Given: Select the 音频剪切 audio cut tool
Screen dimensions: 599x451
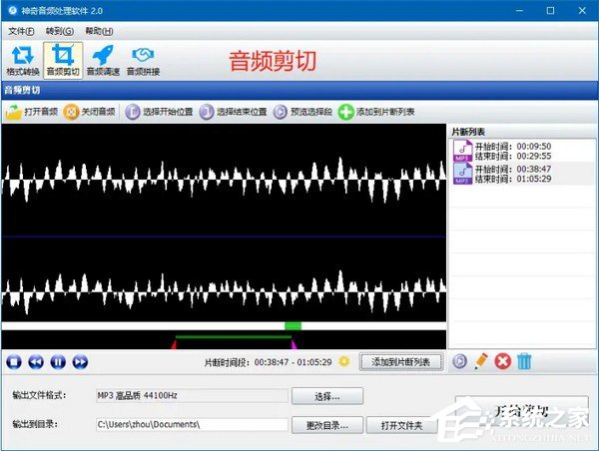Looking at the screenshot, I should (63, 59).
